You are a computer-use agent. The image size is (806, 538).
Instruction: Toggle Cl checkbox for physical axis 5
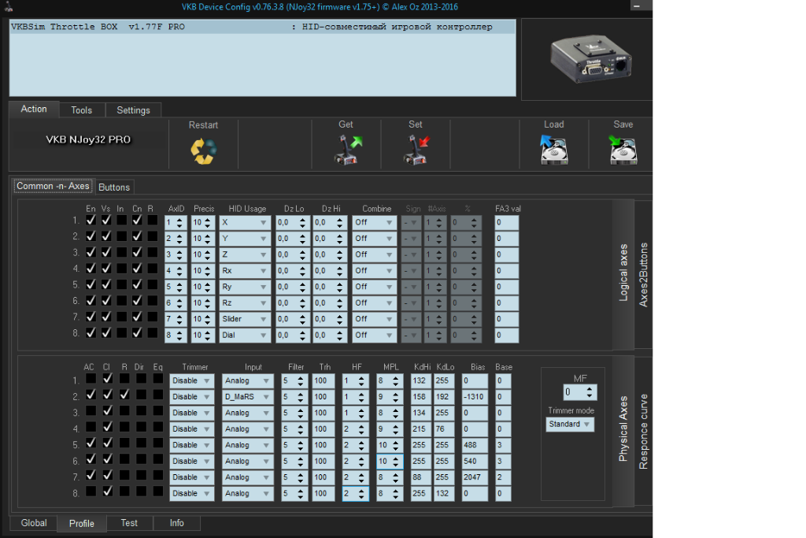(x=107, y=443)
